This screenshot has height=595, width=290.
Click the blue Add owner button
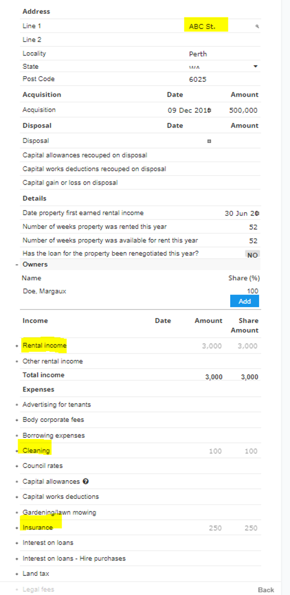[x=244, y=301]
